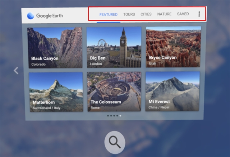Open the Black Canyon Colorado card

[x=55, y=47]
